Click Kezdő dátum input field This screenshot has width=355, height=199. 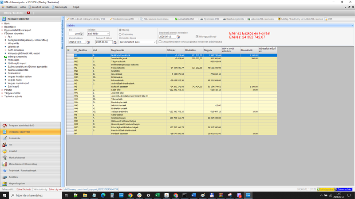[x=77, y=42]
